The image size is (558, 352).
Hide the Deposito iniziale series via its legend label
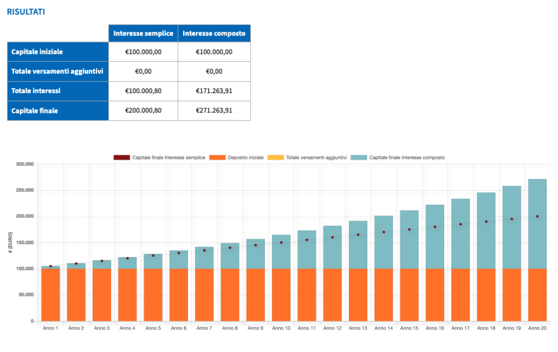click(245, 157)
